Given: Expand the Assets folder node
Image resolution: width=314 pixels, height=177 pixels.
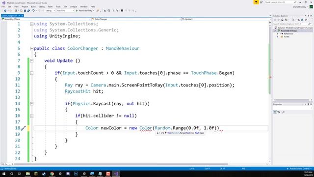Looking at the screenshot, I should click(278, 37).
